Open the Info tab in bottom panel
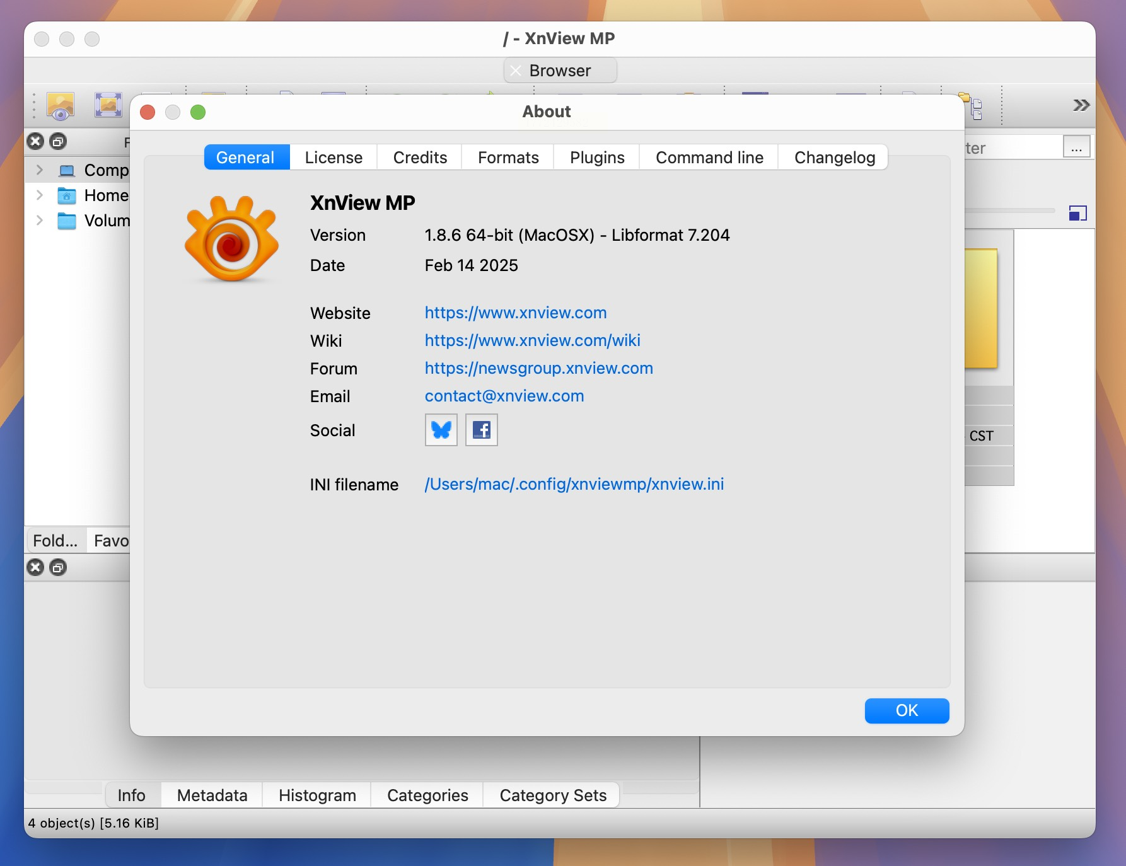1126x866 pixels. pyautogui.click(x=132, y=795)
